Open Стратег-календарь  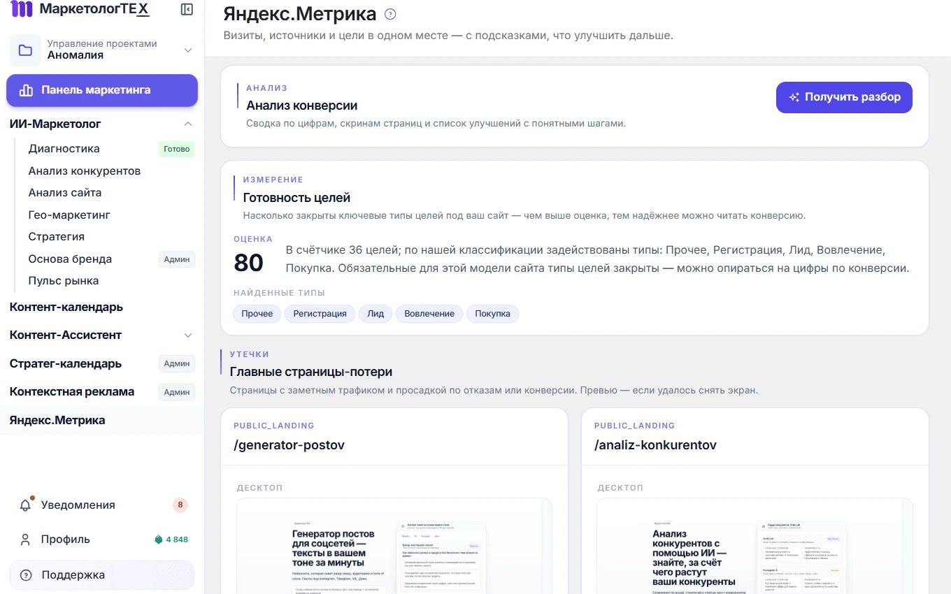(x=66, y=363)
